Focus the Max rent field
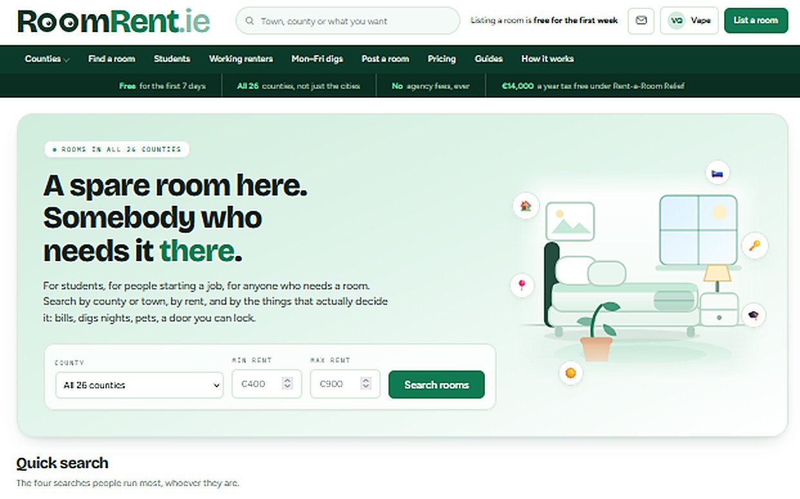Screen dimensions: 800x499 coord(345,384)
